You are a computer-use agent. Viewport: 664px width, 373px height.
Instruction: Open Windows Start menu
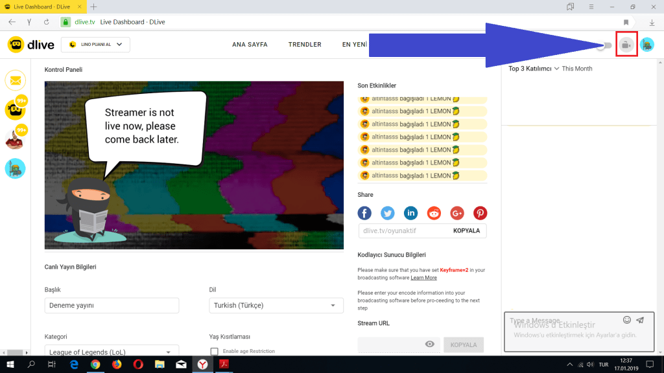pos(10,364)
